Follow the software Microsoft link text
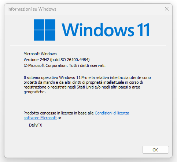177x162 pixels. tap(40, 118)
